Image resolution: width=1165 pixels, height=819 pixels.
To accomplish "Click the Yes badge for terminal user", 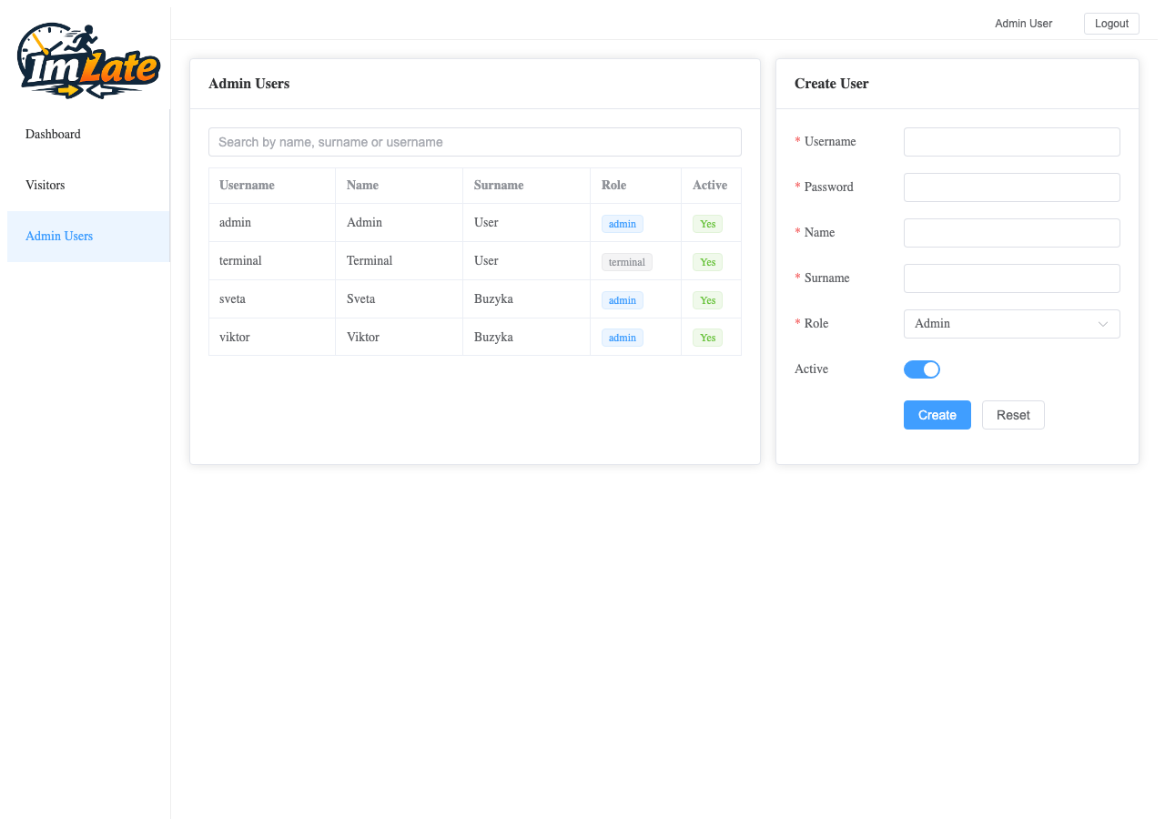I will 707,261.
